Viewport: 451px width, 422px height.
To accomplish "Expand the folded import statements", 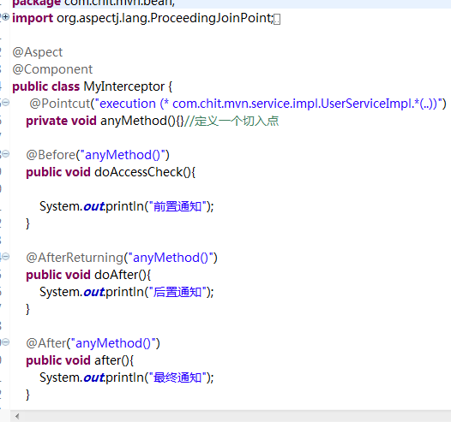I will (6, 17).
